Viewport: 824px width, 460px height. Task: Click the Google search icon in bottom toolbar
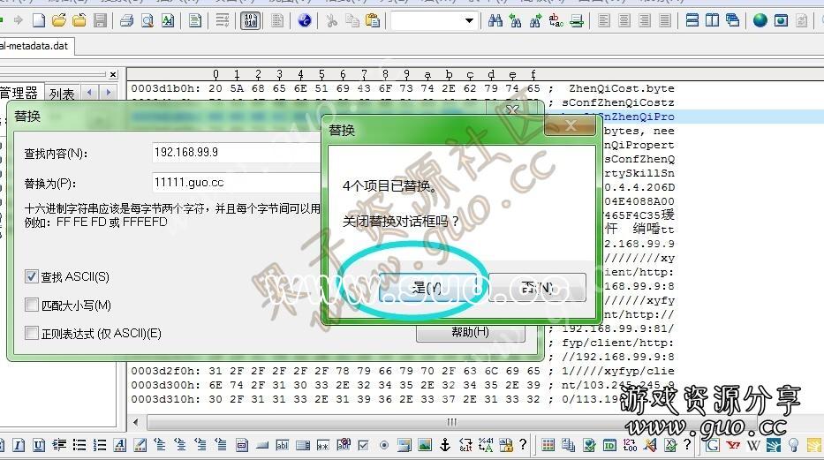pos(713,445)
